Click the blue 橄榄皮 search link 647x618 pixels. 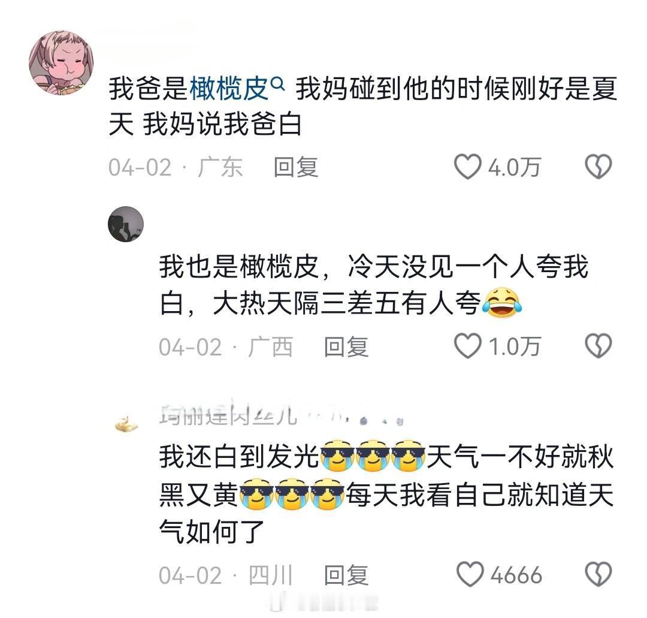(229, 89)
